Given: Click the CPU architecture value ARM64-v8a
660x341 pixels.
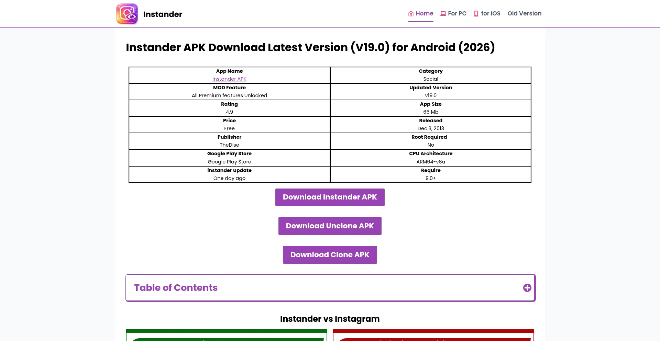Looking at the screenshot, I should pyautogui.click(x=431, y=162).
